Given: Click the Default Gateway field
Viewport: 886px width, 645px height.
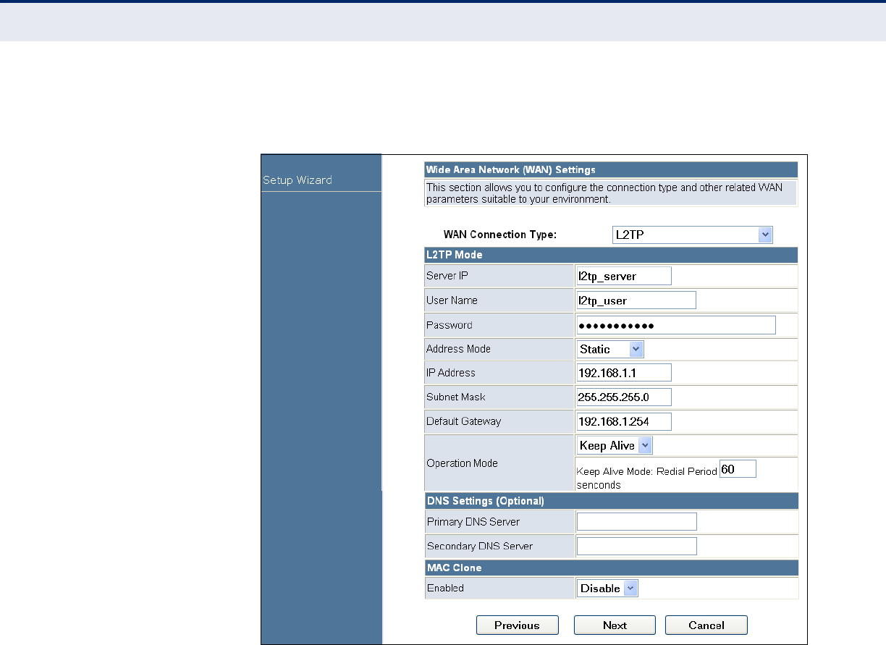Looking at the screenshot, I should (624, 421).
